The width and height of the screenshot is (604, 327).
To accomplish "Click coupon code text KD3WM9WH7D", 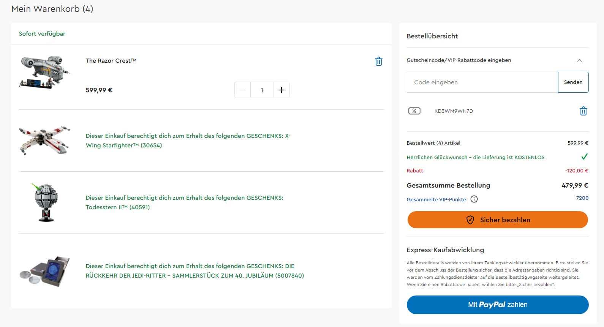I will click(454, 111).
